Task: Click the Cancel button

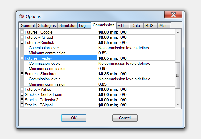Action: click(x=125, y=118)
